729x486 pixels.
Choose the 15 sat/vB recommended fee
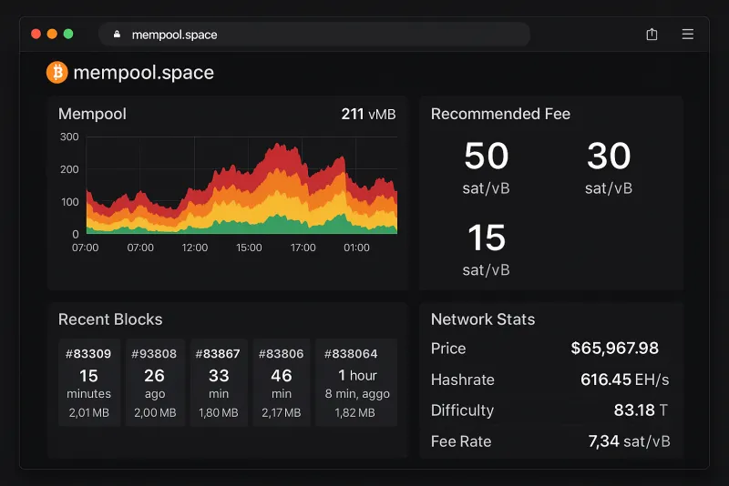tap(486, 248)
